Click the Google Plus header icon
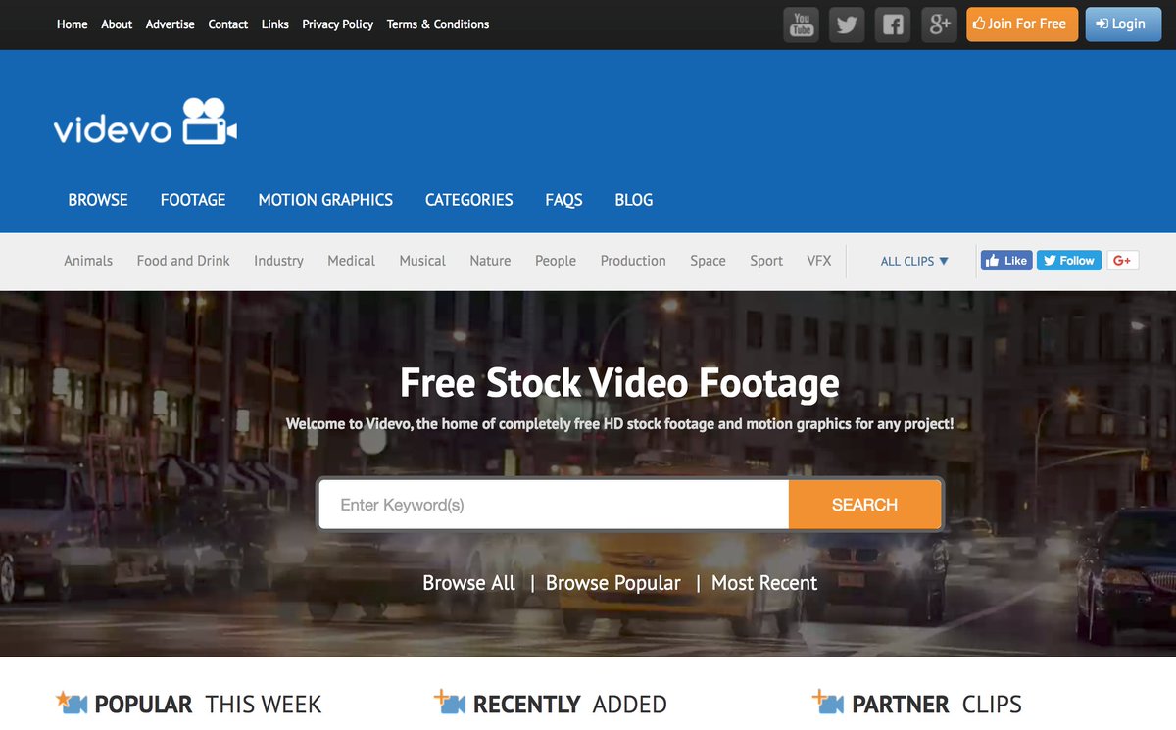This screenshot has width=1176, height=730. click(939, 24)
